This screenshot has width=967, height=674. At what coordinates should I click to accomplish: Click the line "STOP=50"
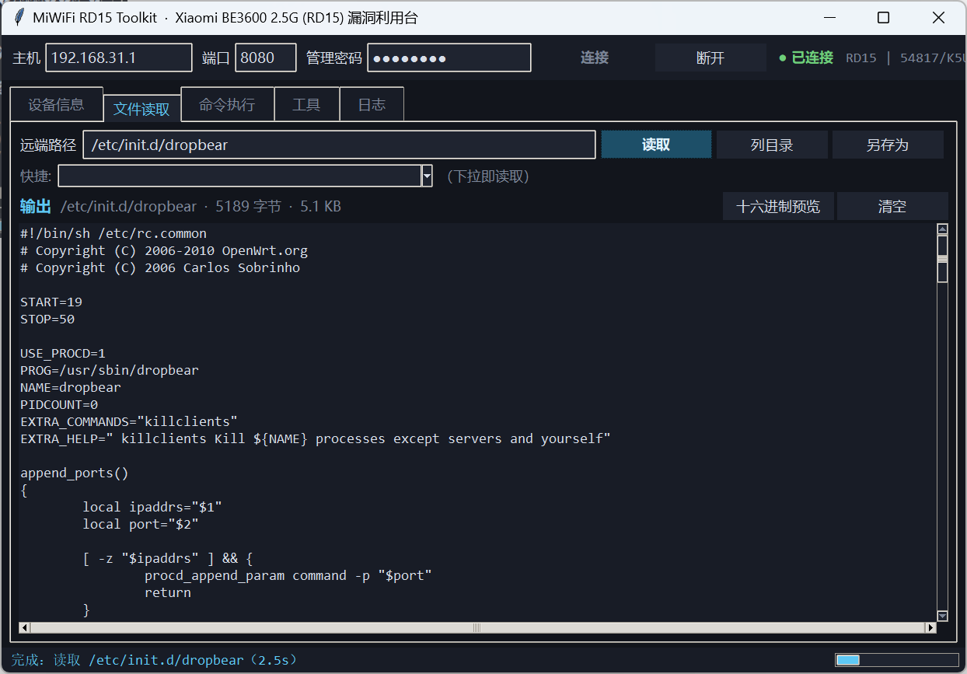tap(47, 319)
